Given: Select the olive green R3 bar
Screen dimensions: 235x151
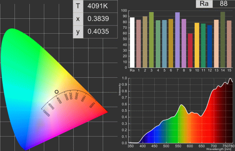Looking at the screenshot, I should (x=151, y=40).
